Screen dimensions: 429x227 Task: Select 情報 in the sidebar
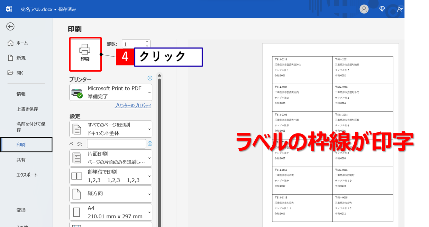click(26, 94)
